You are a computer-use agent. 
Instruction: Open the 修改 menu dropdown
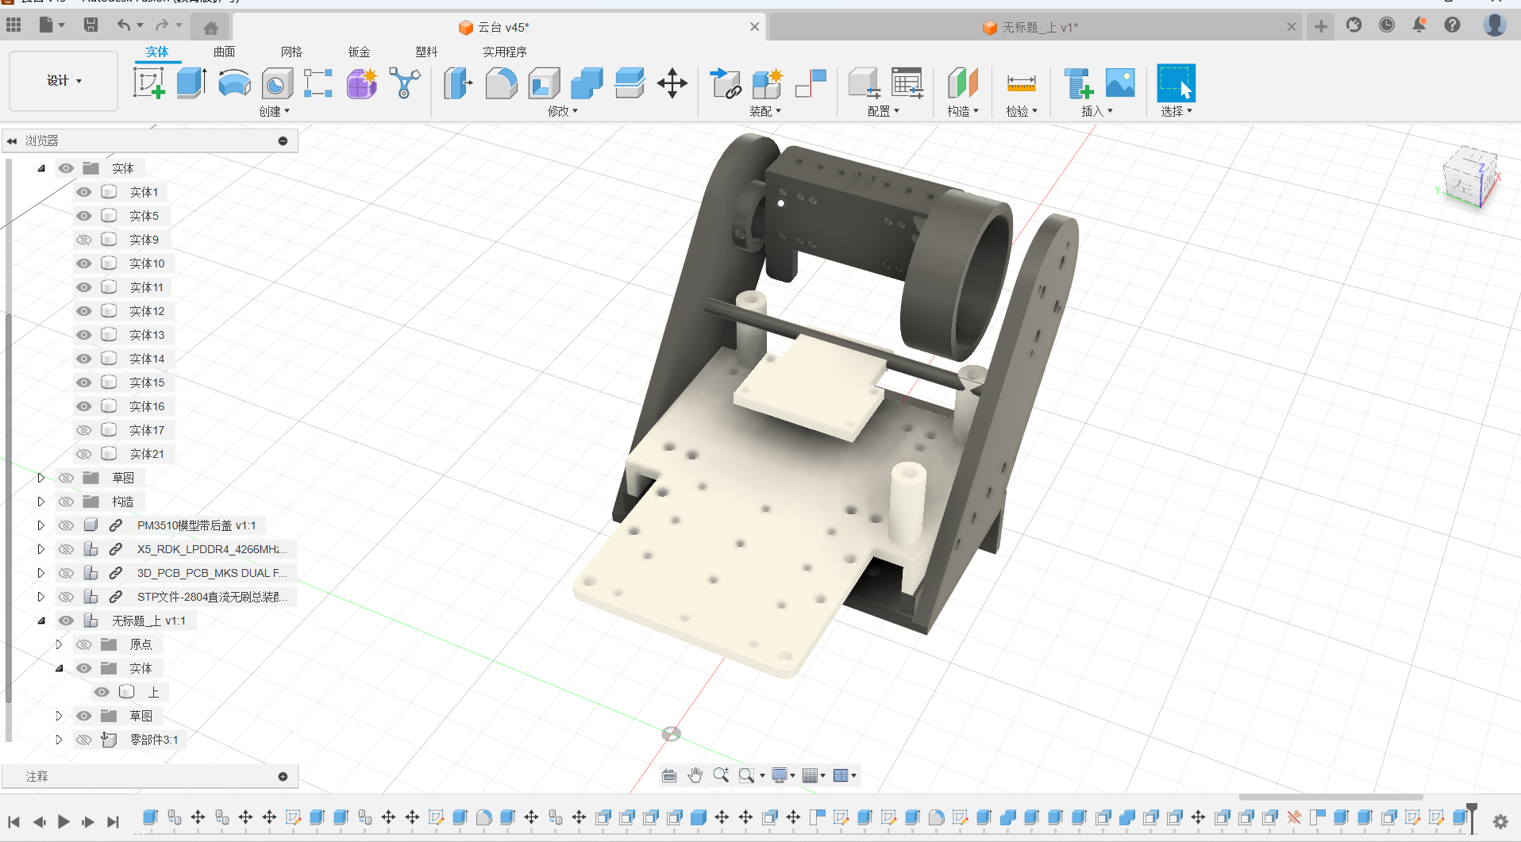pyautogui.click(x=563, y=112)
